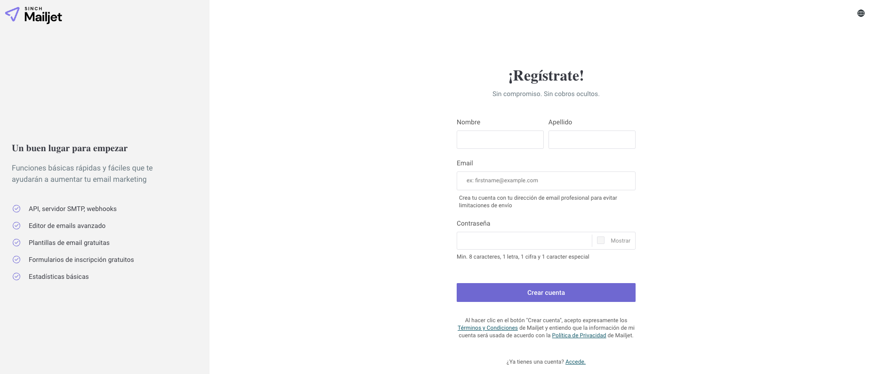The height and width of the screenshot is (374, 871).
Task: Select the Mostrar label next to checkbox
Action: [620, 241]
